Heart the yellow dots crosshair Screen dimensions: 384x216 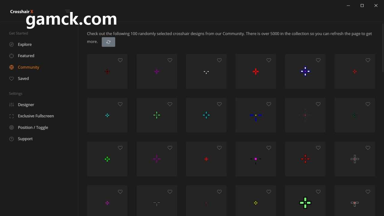269,192
